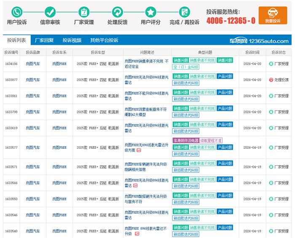Click the 完成/再投诉 document icon

tap(184, 12)
